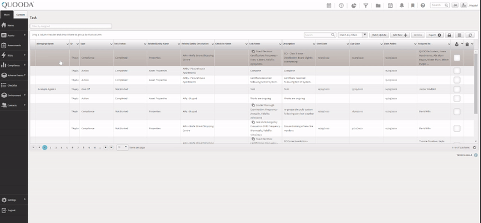The height and width of the screenshot is (223, 481).
Task: Open Related Entity Name column filter arrow
Action: click(179, 44)
